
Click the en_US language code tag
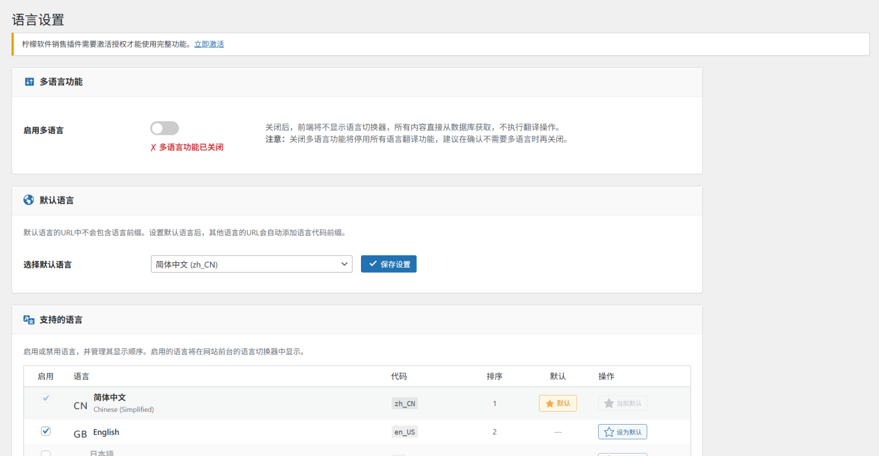tap(405, 432)
